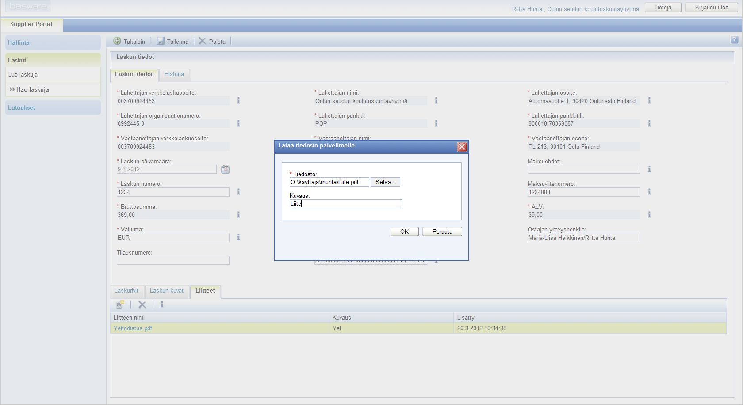The image size is (743, 405).
Task: Click the Poista toolbar label
Action: [217, 42]
